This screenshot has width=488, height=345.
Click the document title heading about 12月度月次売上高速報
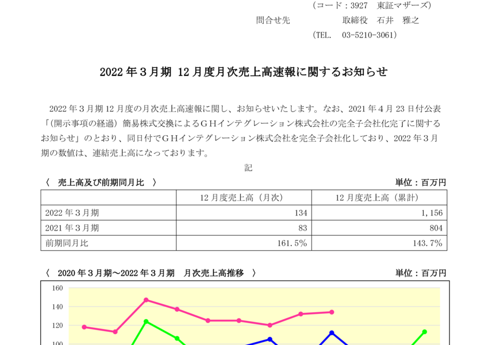pos(244,72)
